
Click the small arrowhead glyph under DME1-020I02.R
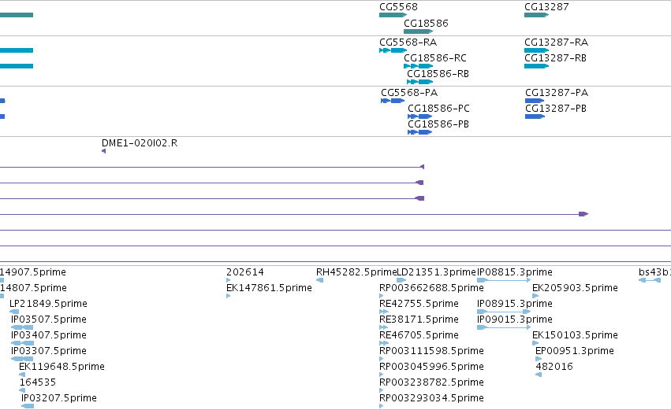coord(103,151)
